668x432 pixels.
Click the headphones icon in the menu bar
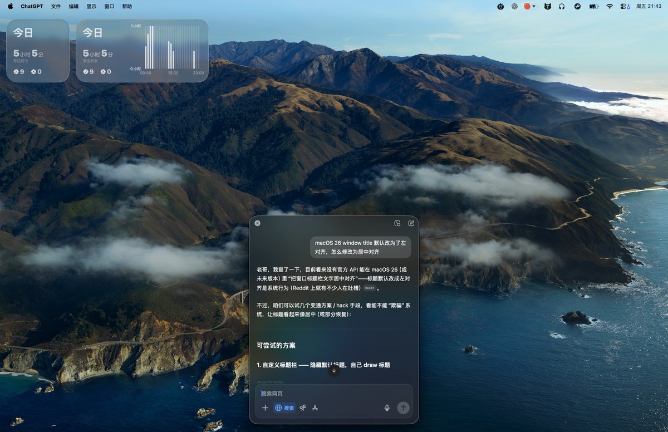pyautogui.click(x=562, y=7)
